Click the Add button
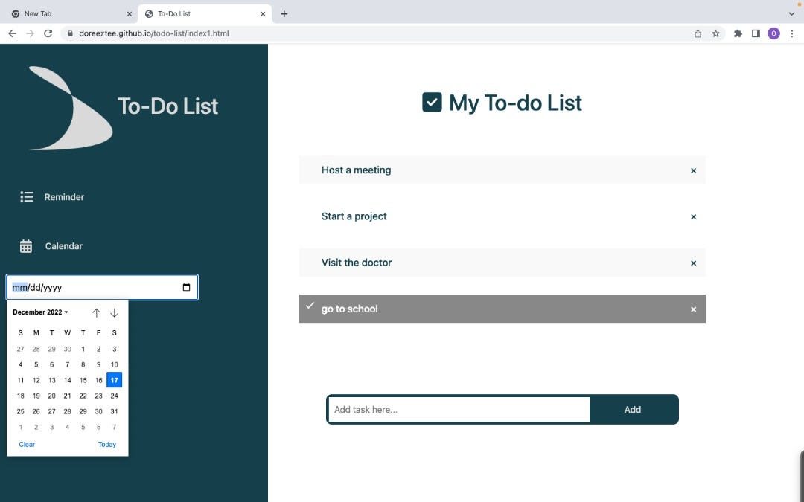This screenshot has width=804, height=502. tap(632, 409)
